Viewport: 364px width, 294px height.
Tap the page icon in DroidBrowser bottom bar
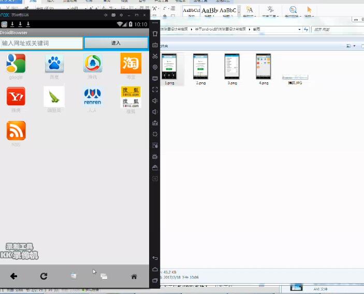pos(74,276)
